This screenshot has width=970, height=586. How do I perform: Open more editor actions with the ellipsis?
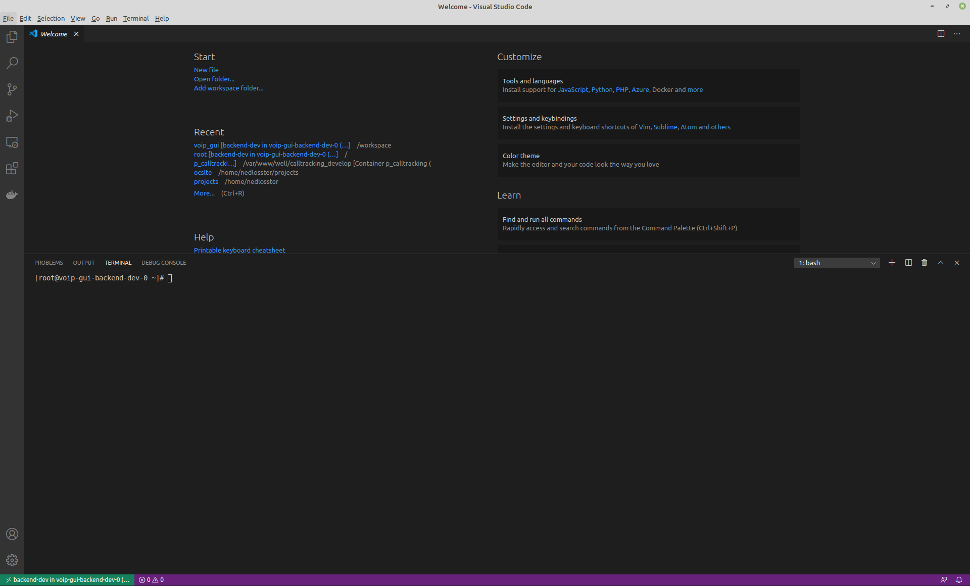tap(956, 34)
